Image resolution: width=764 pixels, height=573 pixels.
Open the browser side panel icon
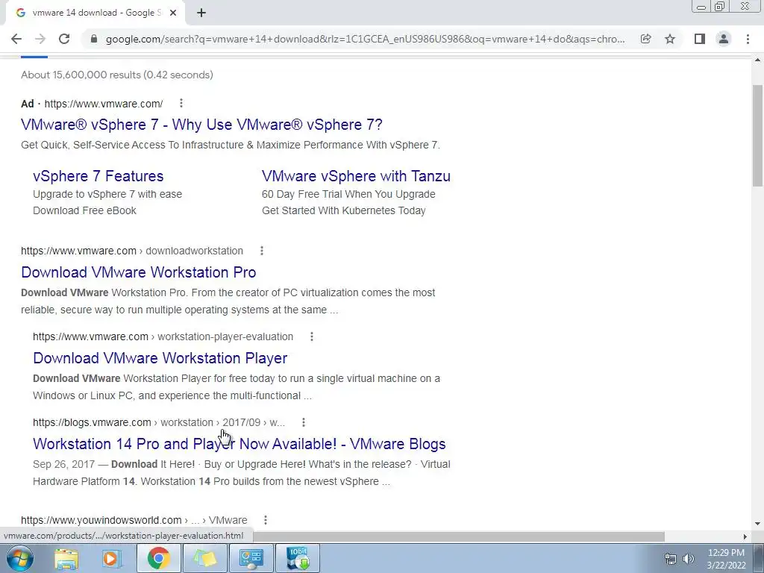pyautogui.click(x=700, y=39)
